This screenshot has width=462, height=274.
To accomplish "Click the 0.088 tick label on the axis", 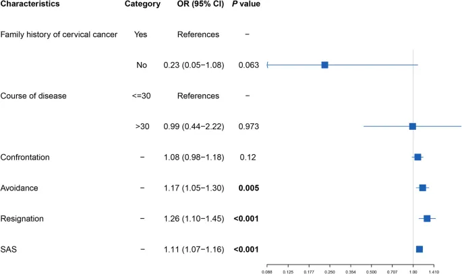I will [x=268, y=271].
